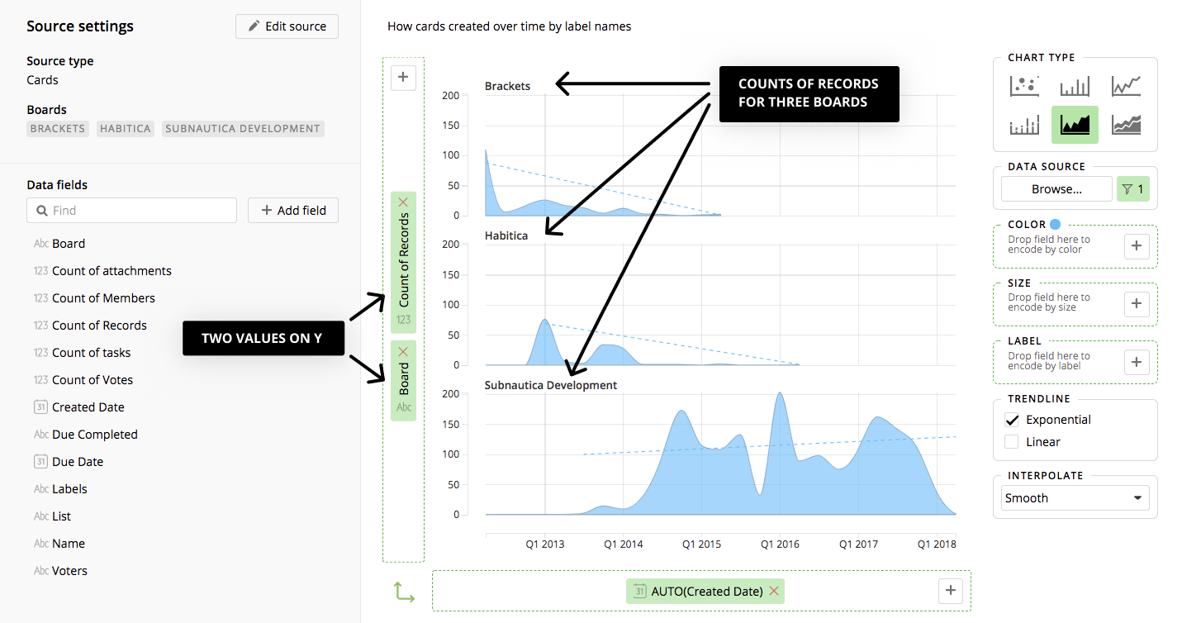Select the dotted histogram chart type
Screen dimensions: 1182x623
(1024, 125)
